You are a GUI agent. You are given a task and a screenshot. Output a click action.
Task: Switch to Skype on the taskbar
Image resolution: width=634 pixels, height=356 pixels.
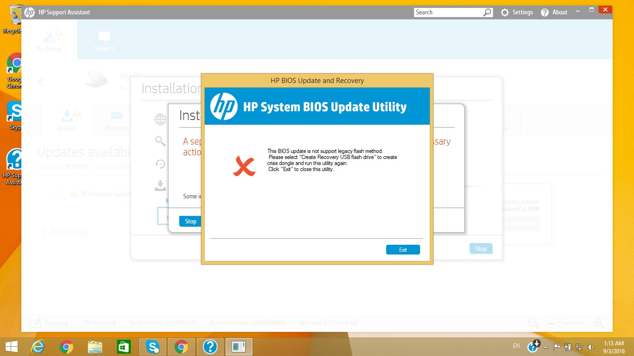point(152,346)
